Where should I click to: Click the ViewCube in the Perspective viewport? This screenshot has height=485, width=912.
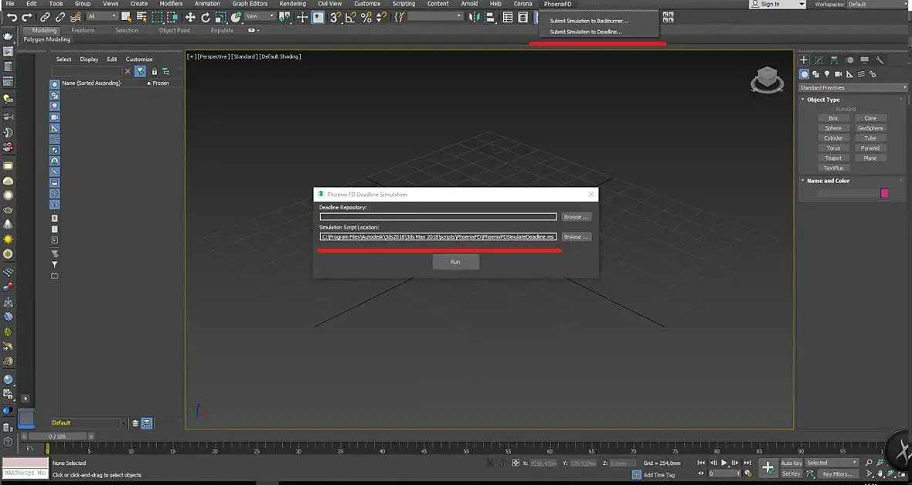(767, 79)
